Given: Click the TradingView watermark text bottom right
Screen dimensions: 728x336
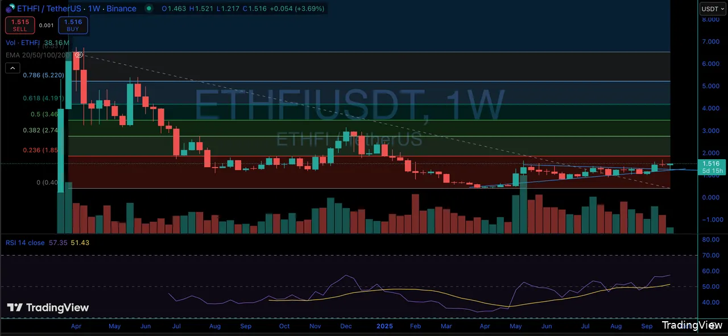Looking at the screenshot, I should click(688, 325).
